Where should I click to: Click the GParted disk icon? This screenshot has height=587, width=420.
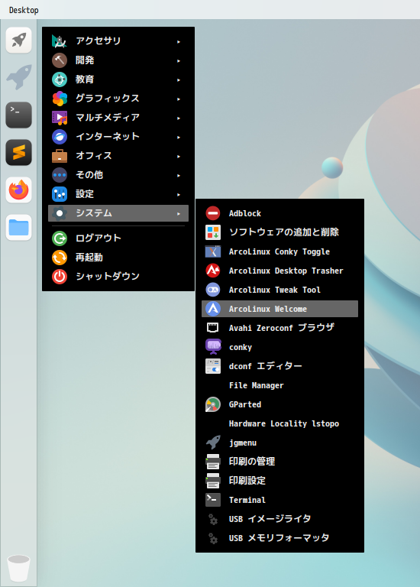[x=213, y=404]
